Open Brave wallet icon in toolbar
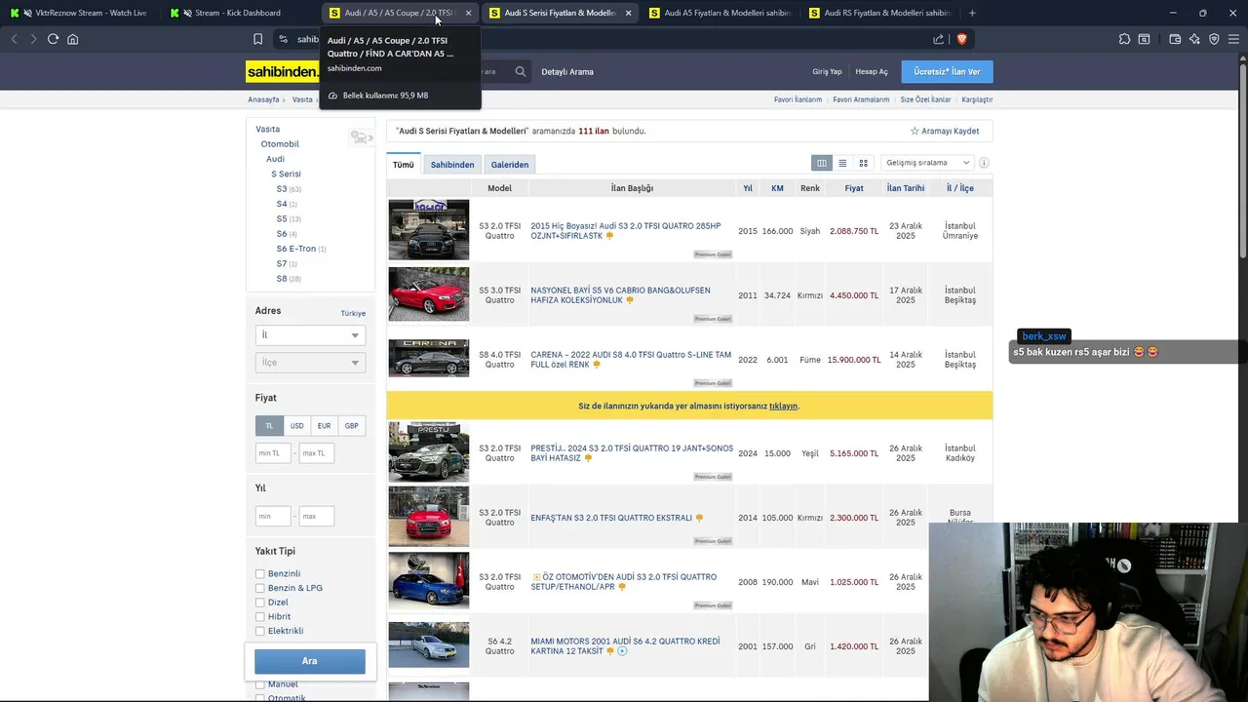 [1175, 39]
